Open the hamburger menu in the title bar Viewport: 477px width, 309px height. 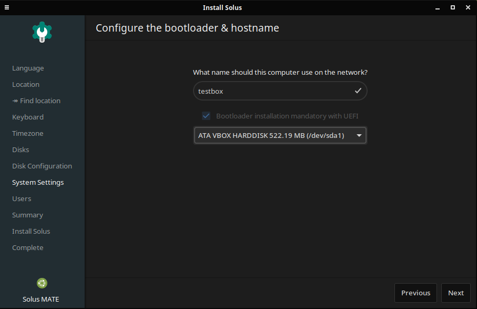tap(7, 7)
